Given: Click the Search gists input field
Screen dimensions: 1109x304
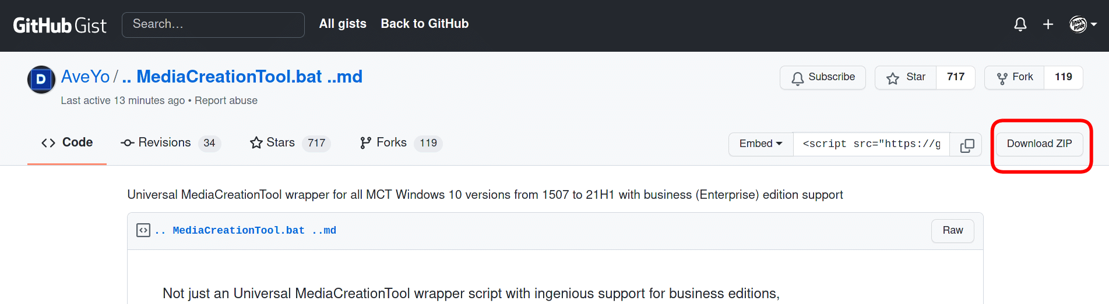Looking at the screenshot, I should click(213, 24).
